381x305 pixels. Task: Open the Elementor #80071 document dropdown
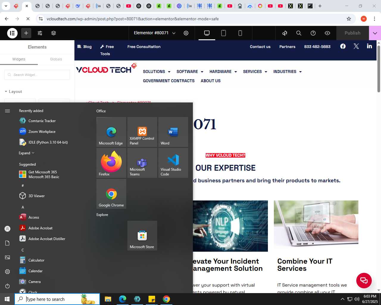pos(155,33)
